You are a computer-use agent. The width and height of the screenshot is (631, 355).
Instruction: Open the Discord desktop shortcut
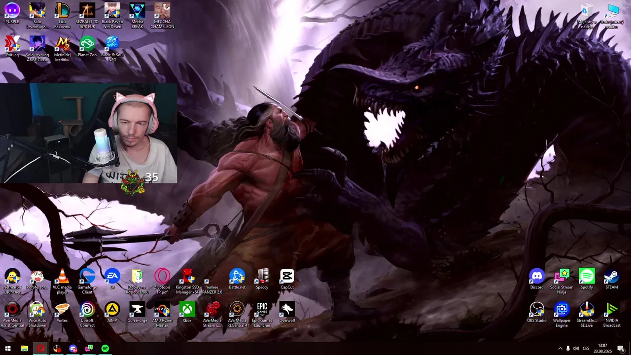click(x=537, y=280)
